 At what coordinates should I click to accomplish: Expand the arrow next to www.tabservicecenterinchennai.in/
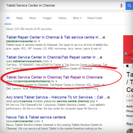(56, 81)
